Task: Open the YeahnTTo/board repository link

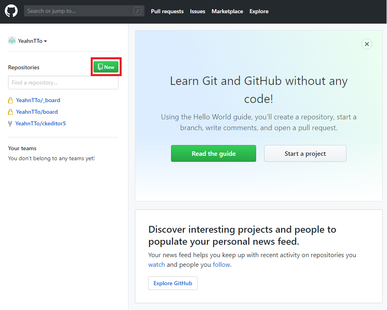Action: click(37, 112)
